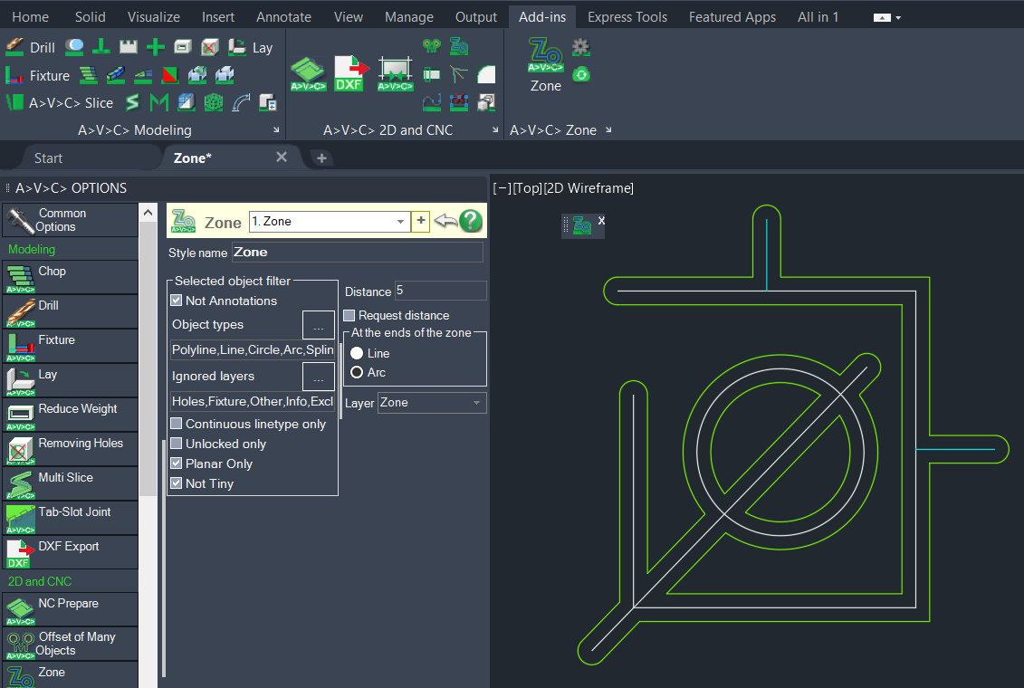This screenshot has width=1024, height=688.
Task: Open the green help question mark icon
Action: pyautogui.click(x=470, y=221)
